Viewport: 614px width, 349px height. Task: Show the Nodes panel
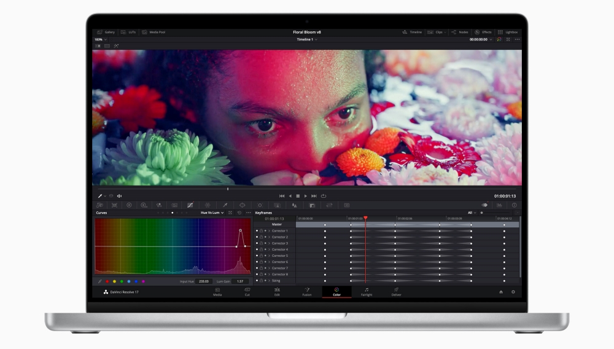(460, 32)
